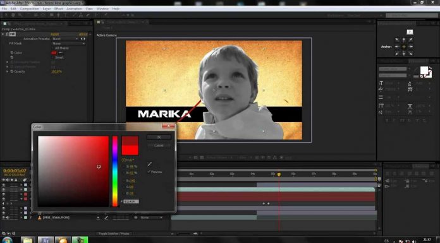
Task: Open the Animation Presets dropdown
Action: 65,39
